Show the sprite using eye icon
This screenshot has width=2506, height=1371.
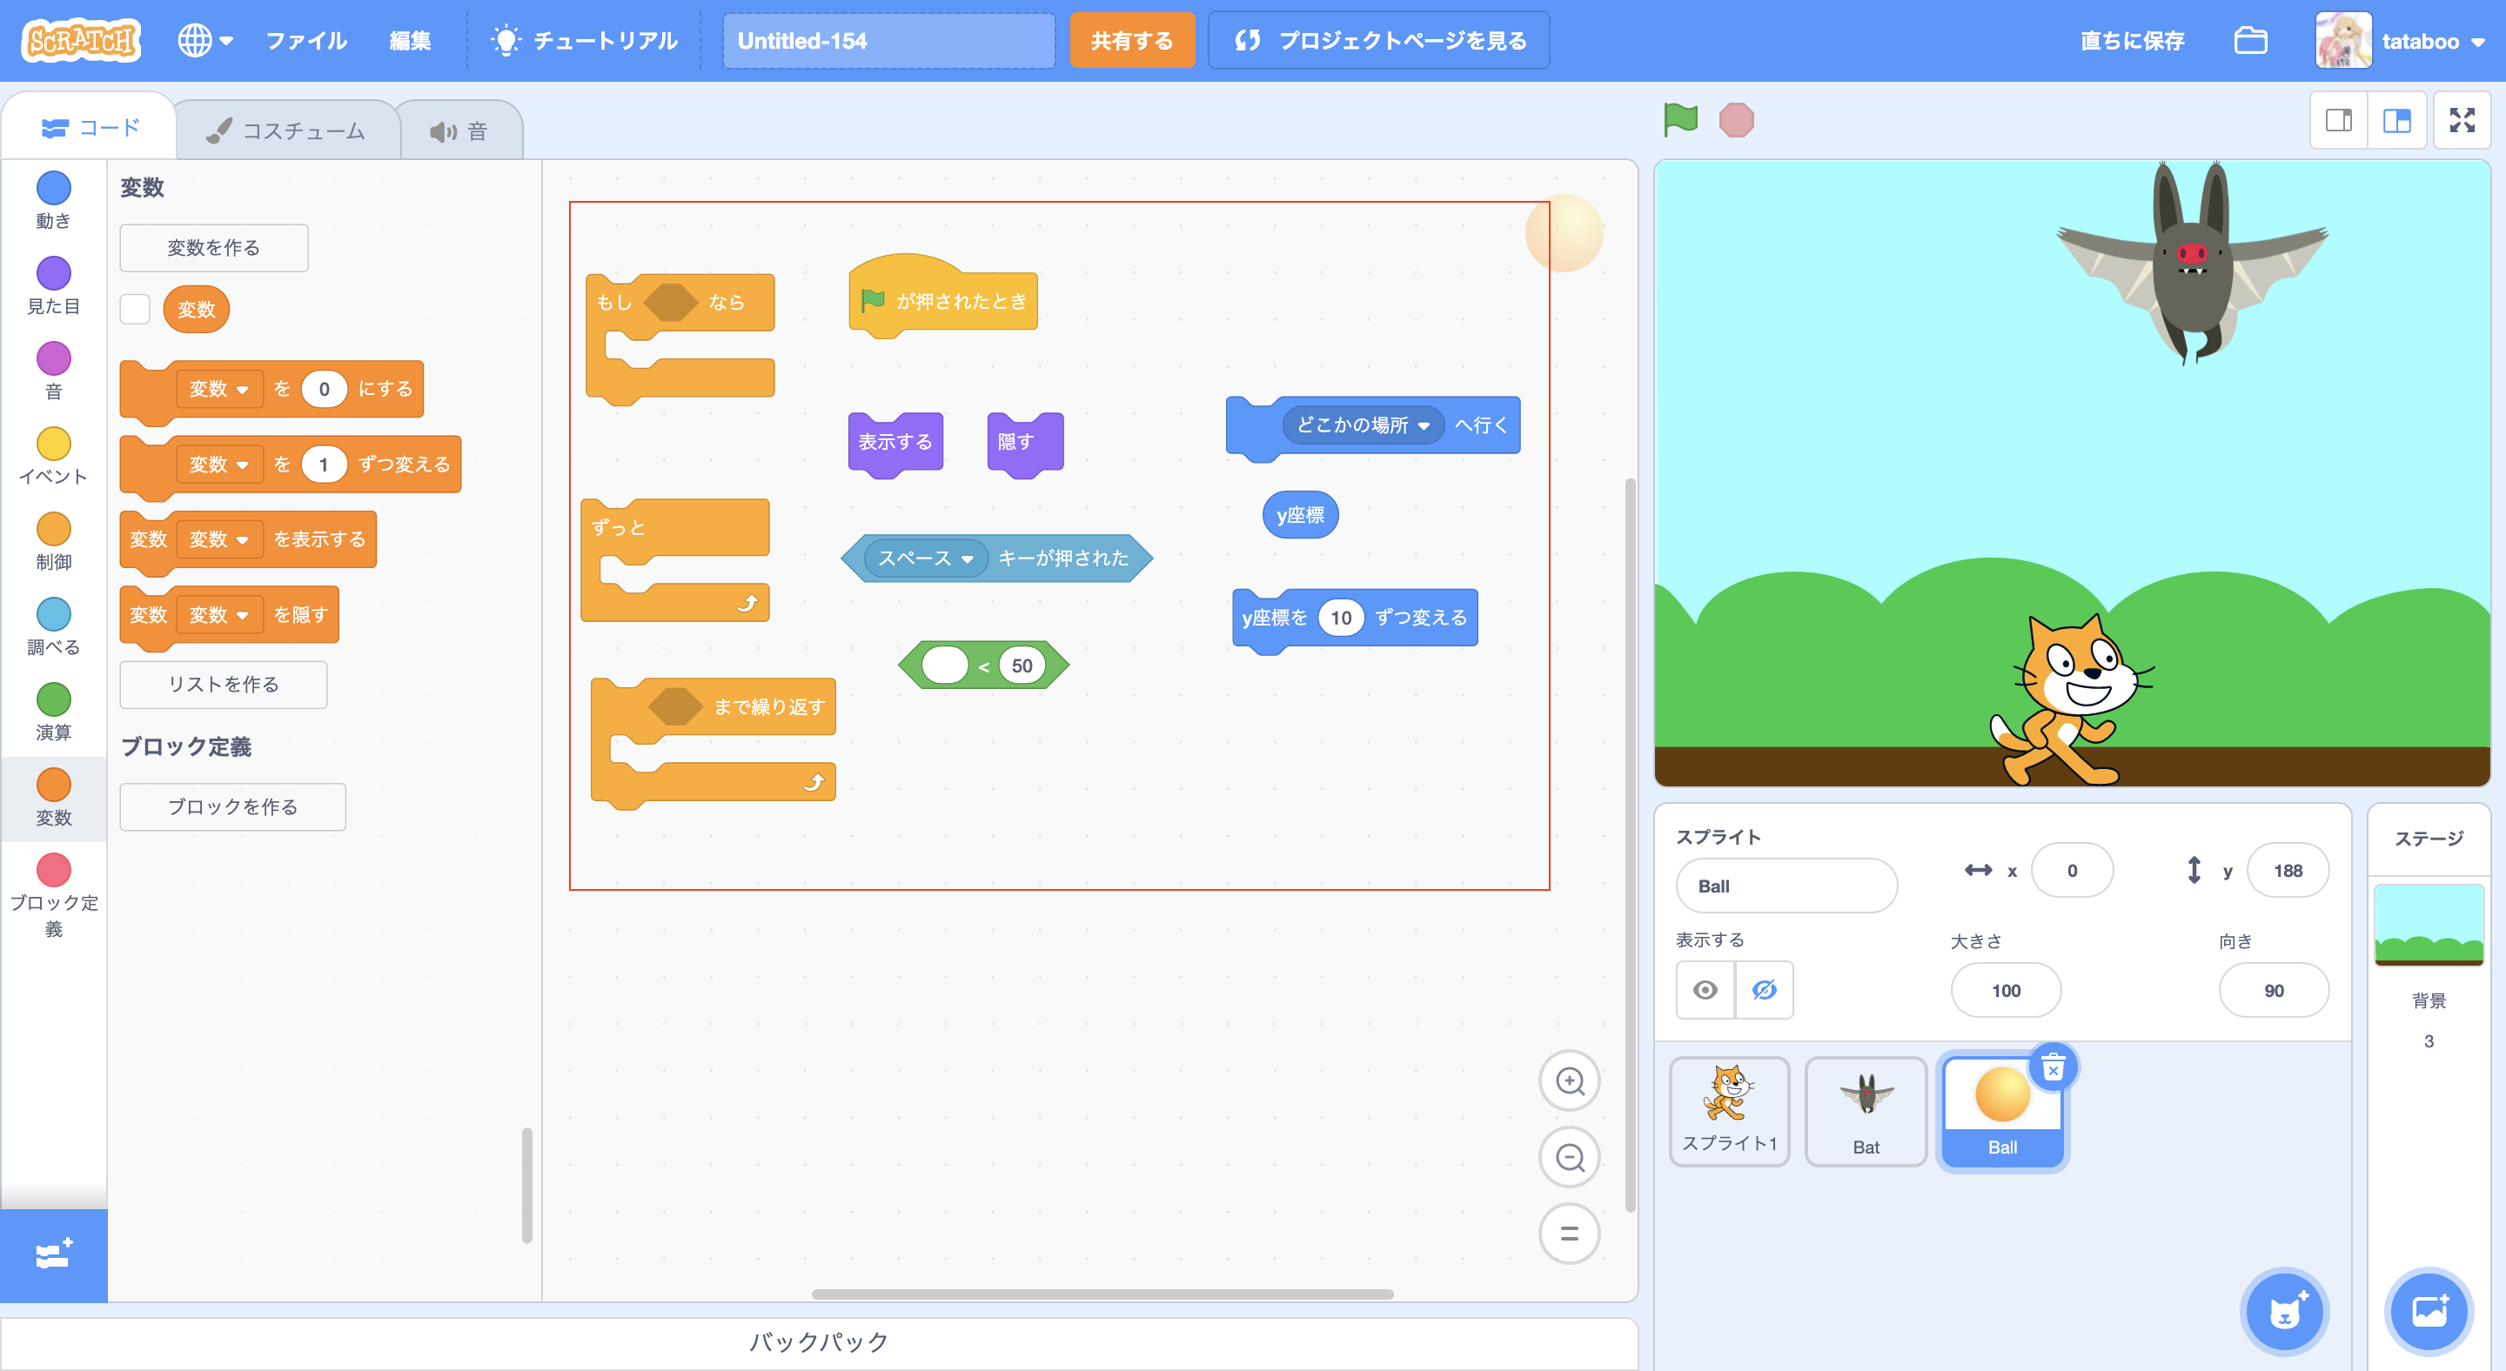[1705, 990]
